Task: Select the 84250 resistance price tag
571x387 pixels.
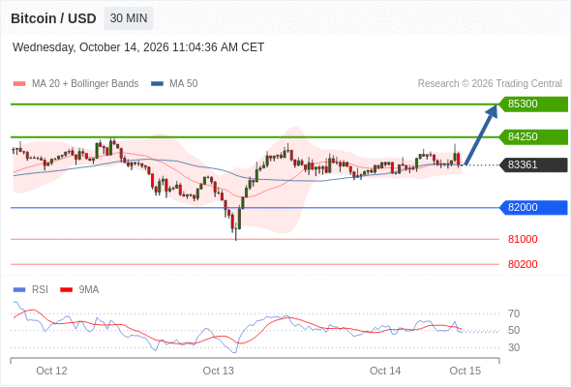Action: (x=533, y=136)
